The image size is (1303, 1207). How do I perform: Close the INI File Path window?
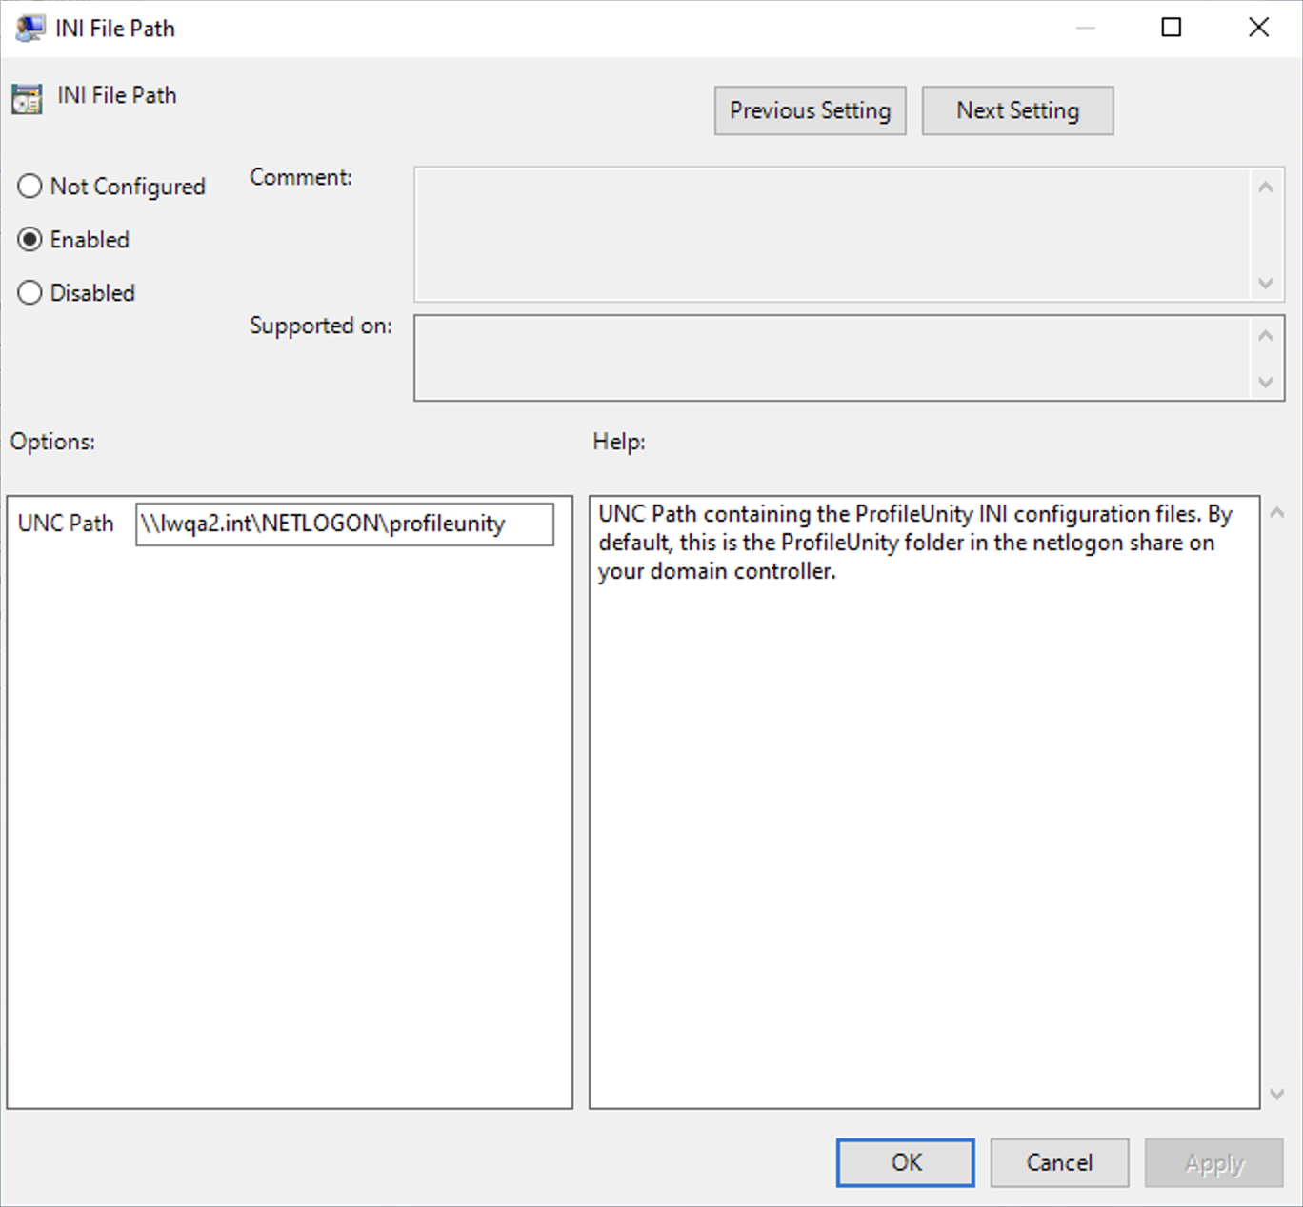1258,28
